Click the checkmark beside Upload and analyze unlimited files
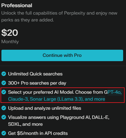Viewport: 126px width, 138px height. click(4, 108)
